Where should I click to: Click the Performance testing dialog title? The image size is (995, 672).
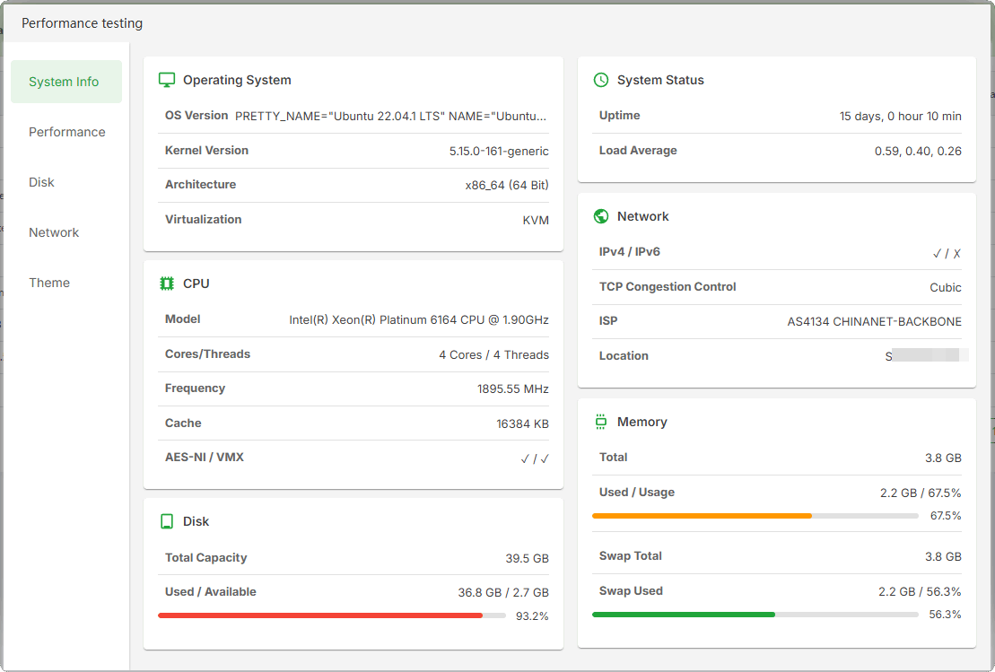[x=82, y=23]
